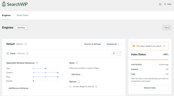Click the Index Status progress bar
The height and width of the screenshot is (96, 174).
(150, 60)
